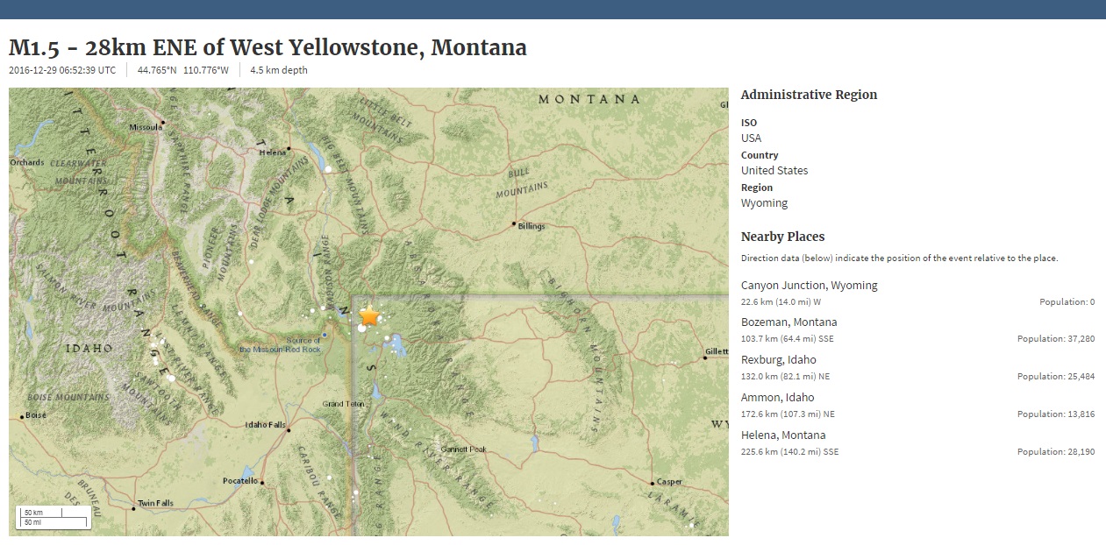1106x545 pixels.
Task: Click the Administrative Region heading
Action: [809, 95]
